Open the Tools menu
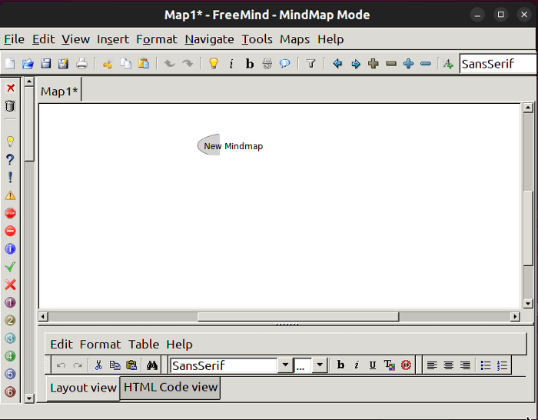 pyautogui.click(x=257, y=39)
